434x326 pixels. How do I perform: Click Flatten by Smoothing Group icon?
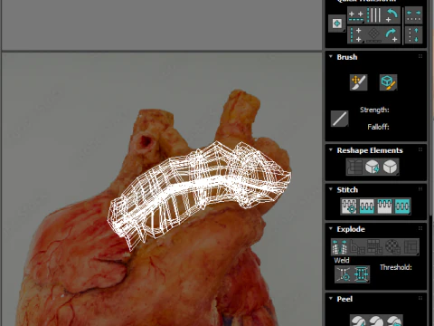pyautogui.click(x=375, y=247)
